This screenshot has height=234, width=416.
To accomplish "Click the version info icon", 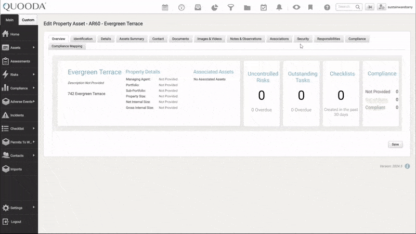I will 408,166.
